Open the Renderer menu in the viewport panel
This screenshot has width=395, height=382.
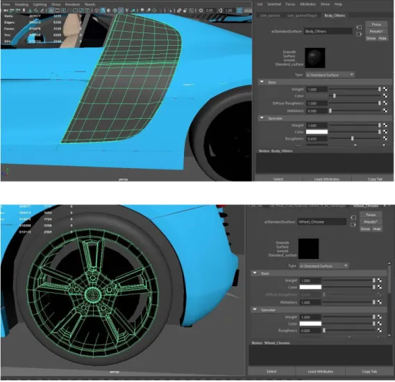click(73, 4)
